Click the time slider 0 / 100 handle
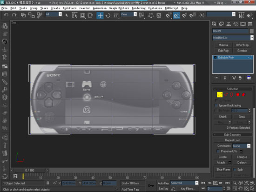The image size is (256, 192). pyautogui.click(x=29, y=170)
